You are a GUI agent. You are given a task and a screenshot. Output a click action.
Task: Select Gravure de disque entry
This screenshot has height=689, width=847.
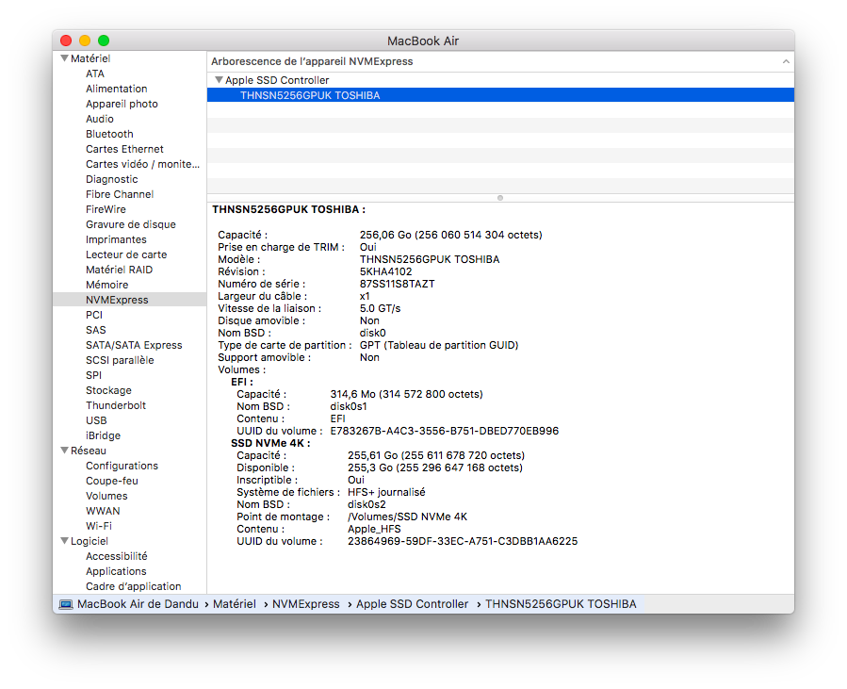click(x=131, y=225)
